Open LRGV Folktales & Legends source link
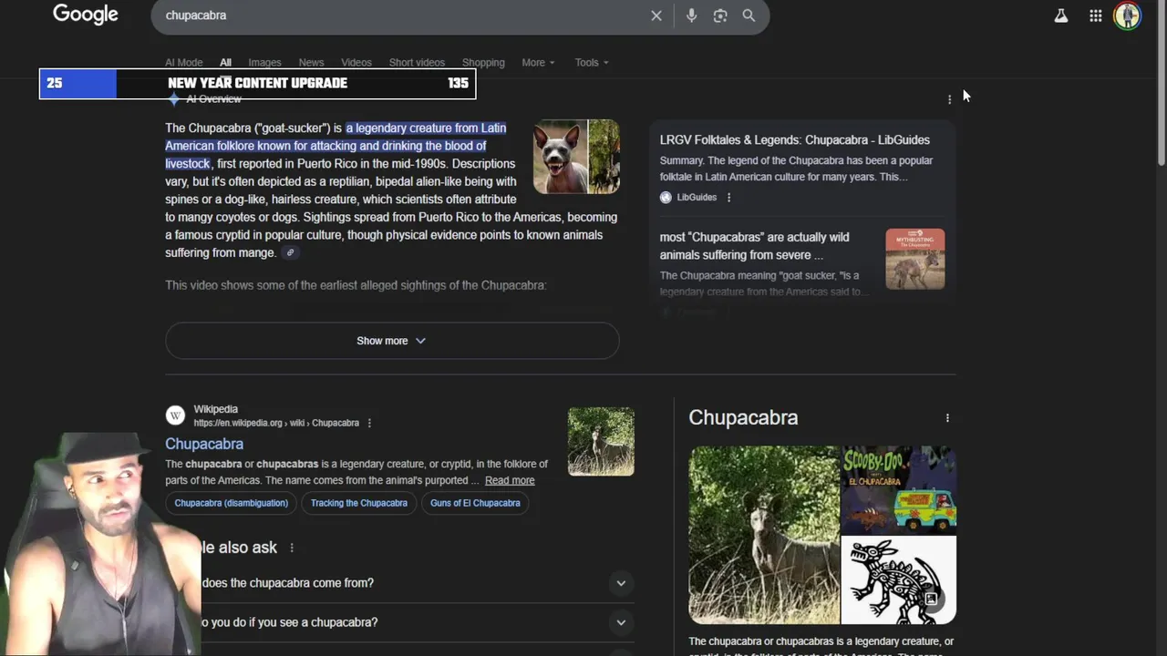 click(x=795, y=140)
